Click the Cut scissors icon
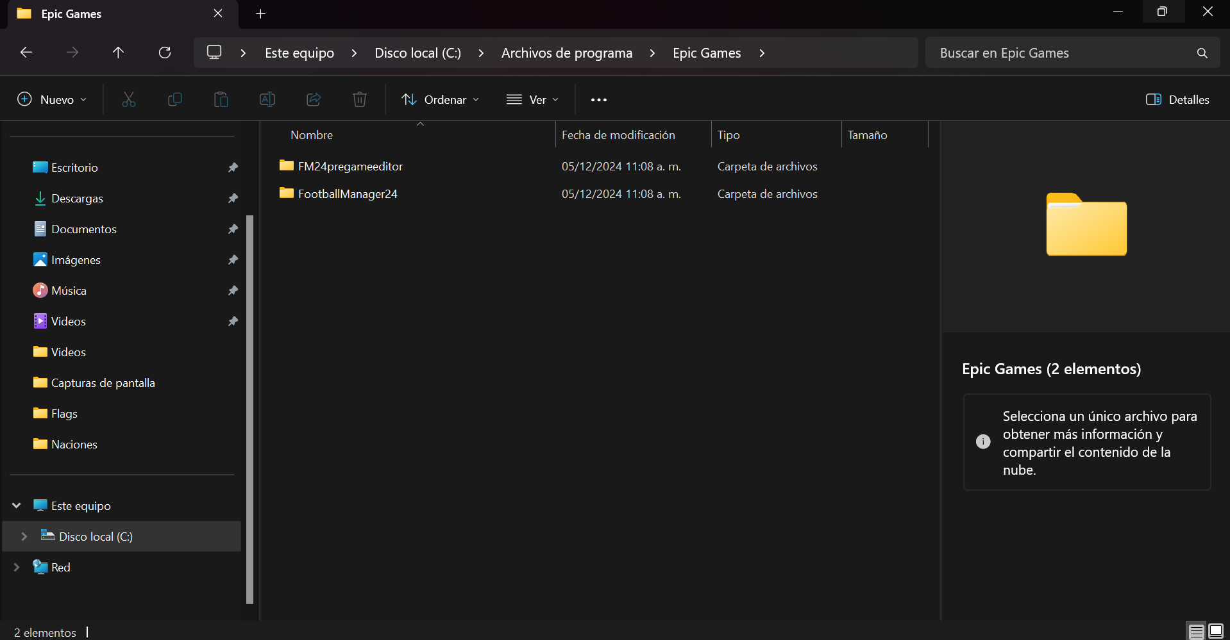 pos(129,99)
